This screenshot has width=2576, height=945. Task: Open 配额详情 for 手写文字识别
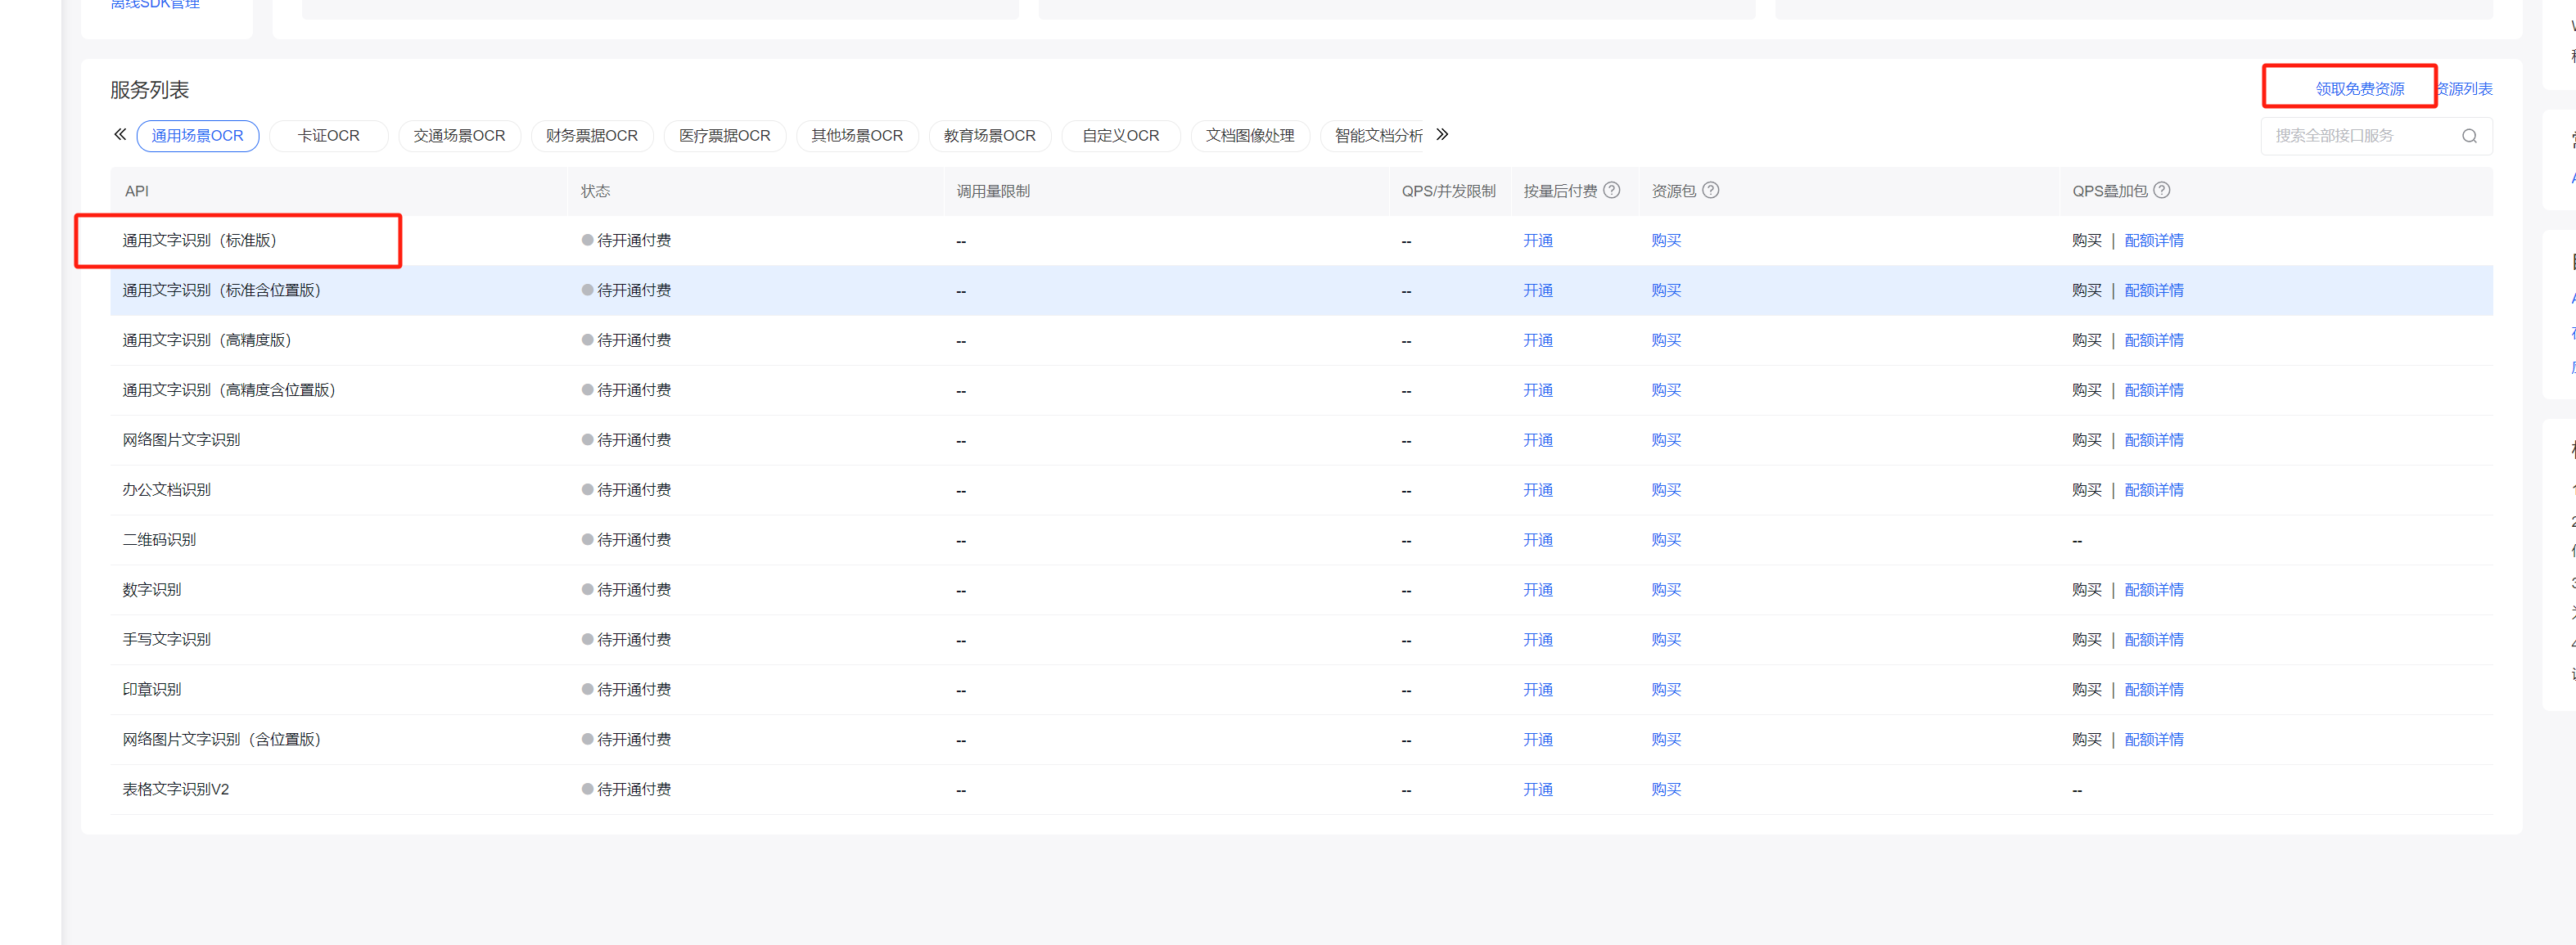[2154, 641]
